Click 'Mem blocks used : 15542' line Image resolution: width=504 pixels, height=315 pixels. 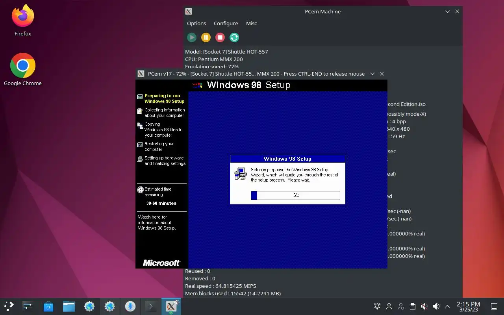click(233, 293)
